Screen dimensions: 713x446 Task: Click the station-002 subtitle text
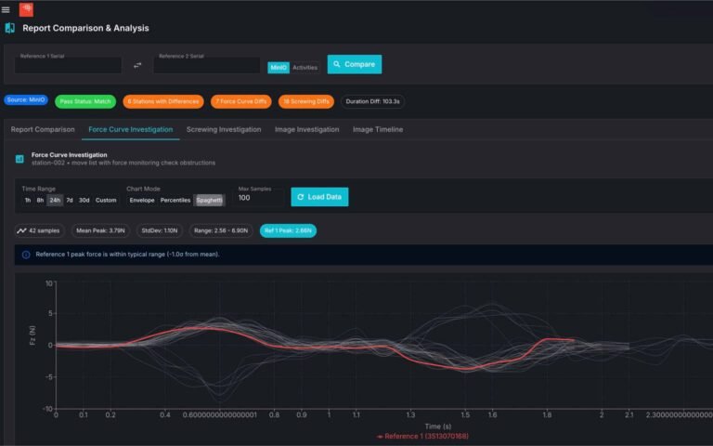pyautogui.click(x=123, y=163)
